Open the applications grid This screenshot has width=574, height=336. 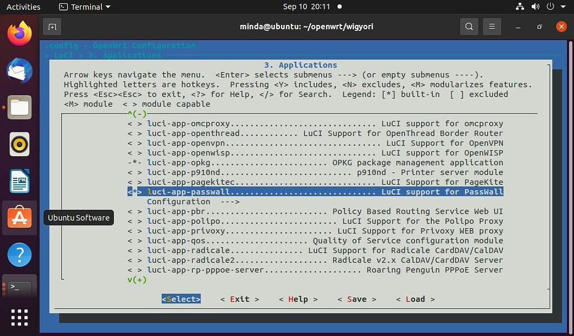coord(19,317)
